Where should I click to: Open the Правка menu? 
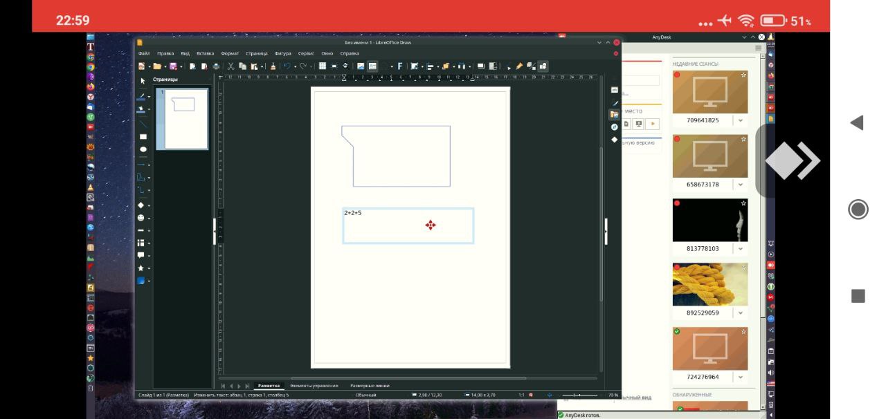165,53
